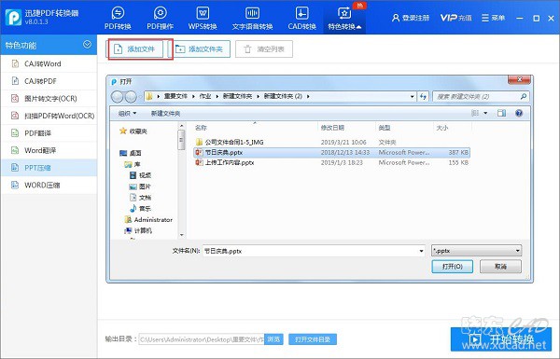Select PPT压缩 in the sidebar
This screenshot has width=560, height=359.
(x=49, y=168)
